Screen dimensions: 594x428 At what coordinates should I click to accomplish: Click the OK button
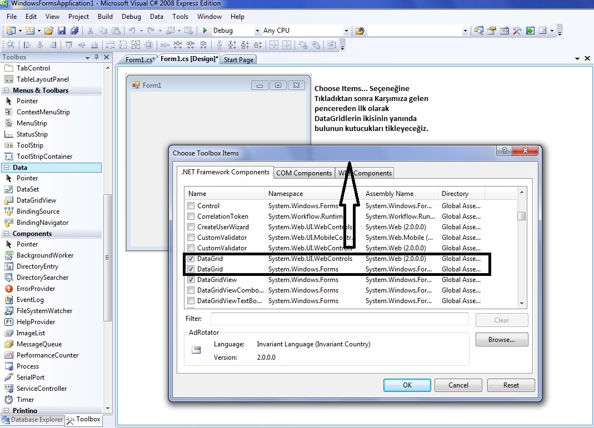click(407, 385)
